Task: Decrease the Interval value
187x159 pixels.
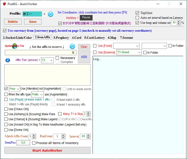Action: coord(88,138)
